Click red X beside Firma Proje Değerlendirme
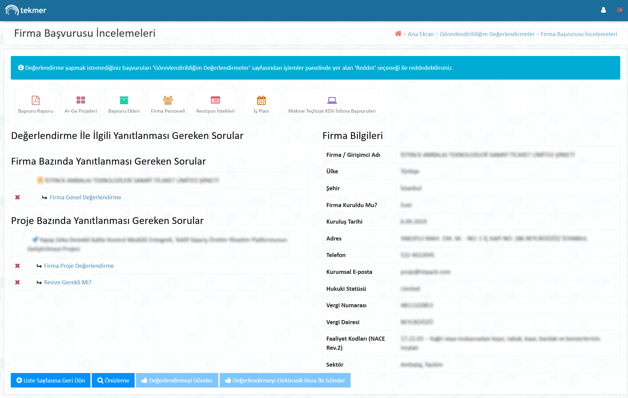The width and height of the screenshot is (628, 398). pyautogui.click(x=18, y=266)
